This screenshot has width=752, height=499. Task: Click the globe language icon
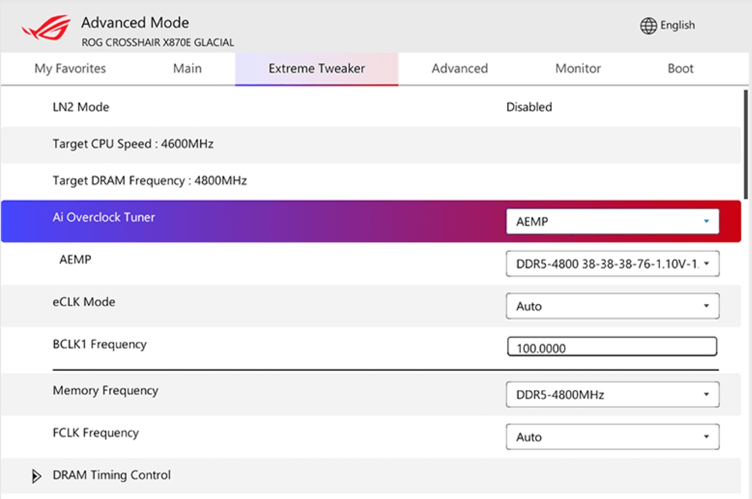click(x=648, y=26)
